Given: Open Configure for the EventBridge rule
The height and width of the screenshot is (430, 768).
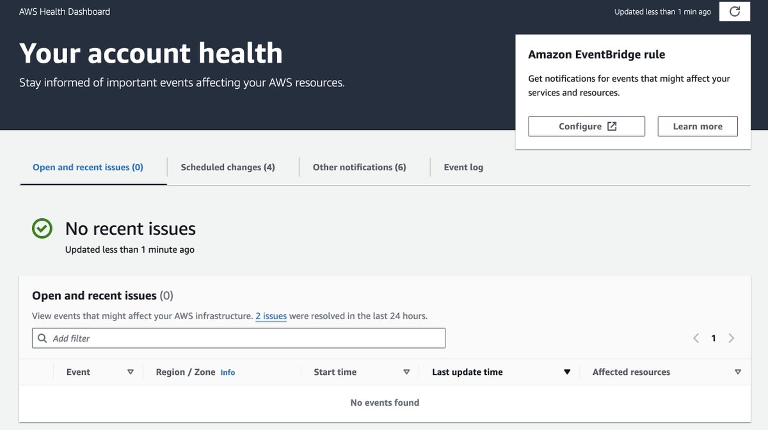Looking at the screenshot, I should [586, 127].
